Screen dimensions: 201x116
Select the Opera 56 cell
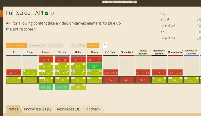click(94, 80)
